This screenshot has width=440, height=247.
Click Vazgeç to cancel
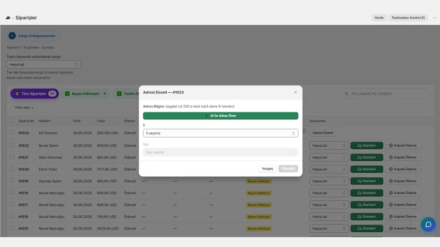(267, 169)
